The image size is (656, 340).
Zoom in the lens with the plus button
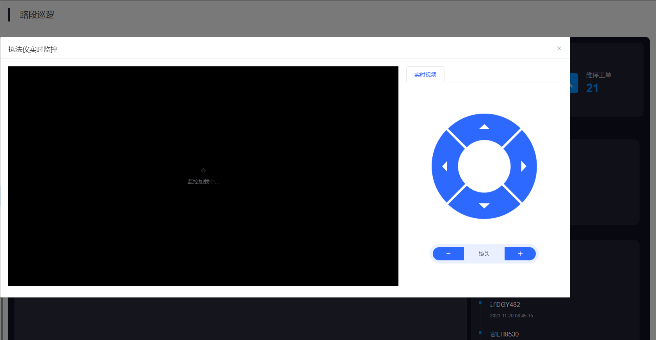520,254
